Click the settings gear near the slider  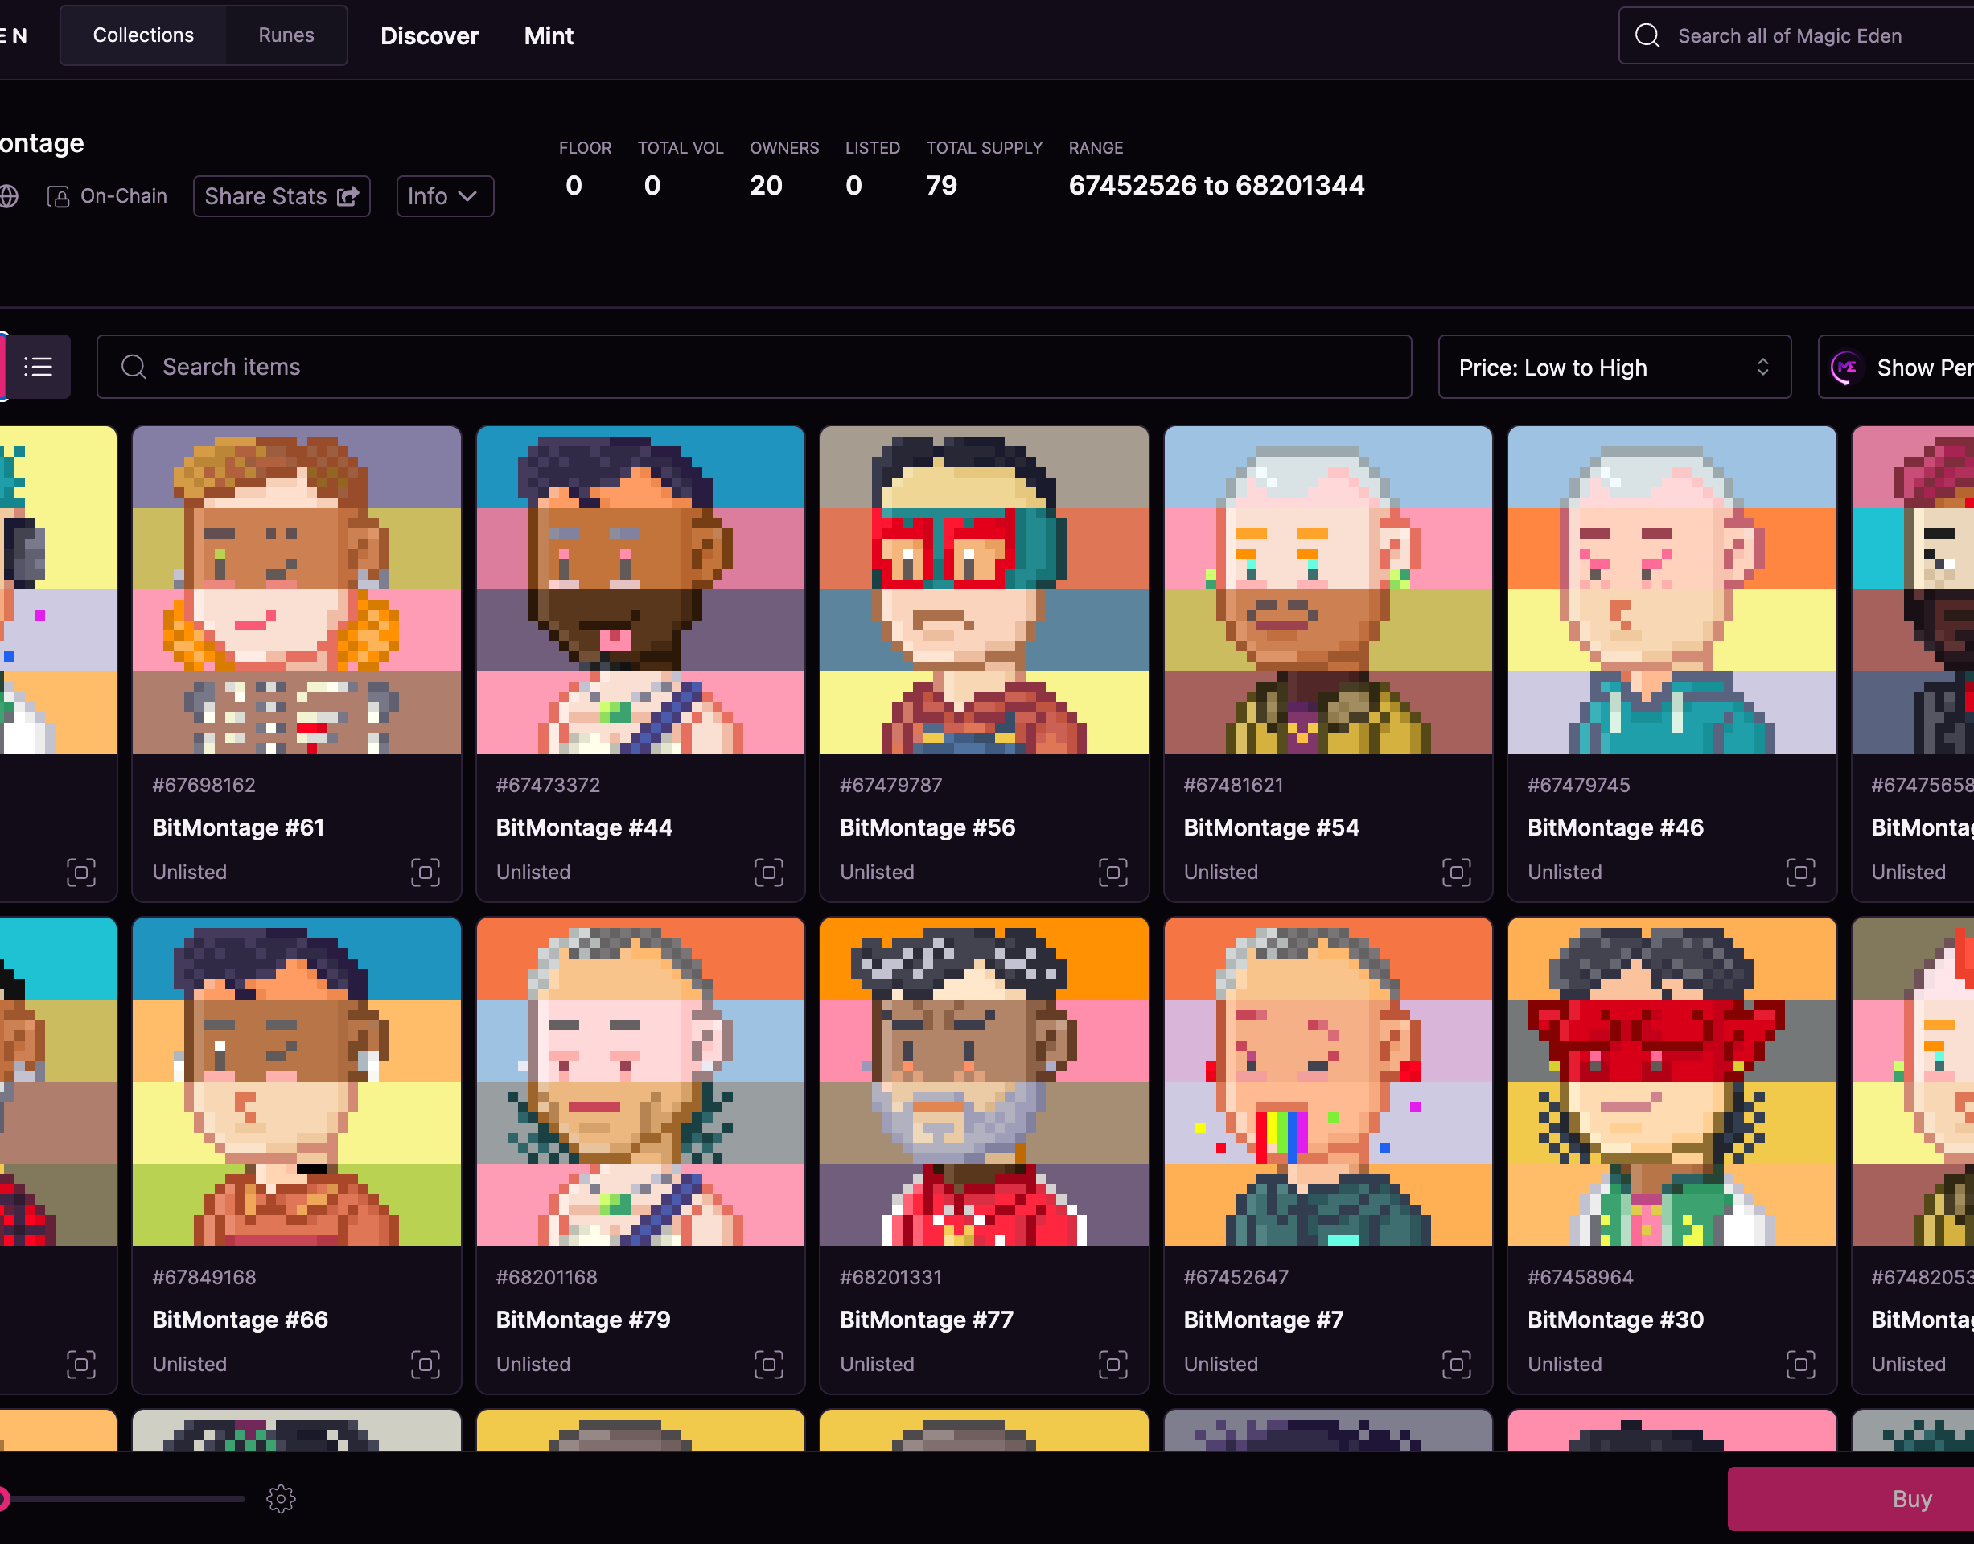coord(282,1499)
